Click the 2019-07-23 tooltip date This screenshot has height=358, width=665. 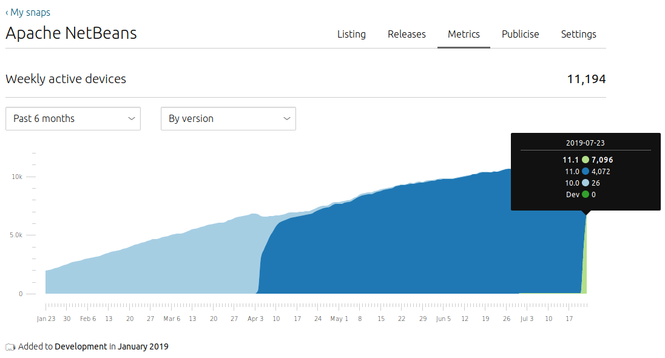586,143
